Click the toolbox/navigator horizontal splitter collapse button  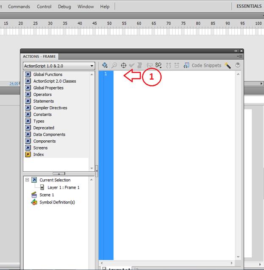pyautogui.click(x=59, y=174)
